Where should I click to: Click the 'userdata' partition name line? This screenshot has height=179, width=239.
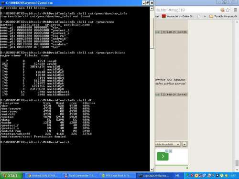click(x=34, y=44)
